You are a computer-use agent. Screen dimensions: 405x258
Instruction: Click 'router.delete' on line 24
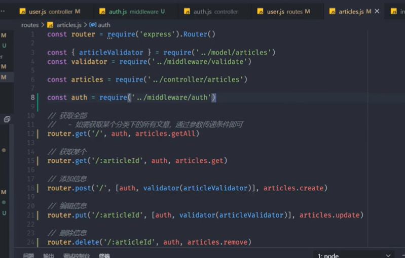(x=73, y=242)
